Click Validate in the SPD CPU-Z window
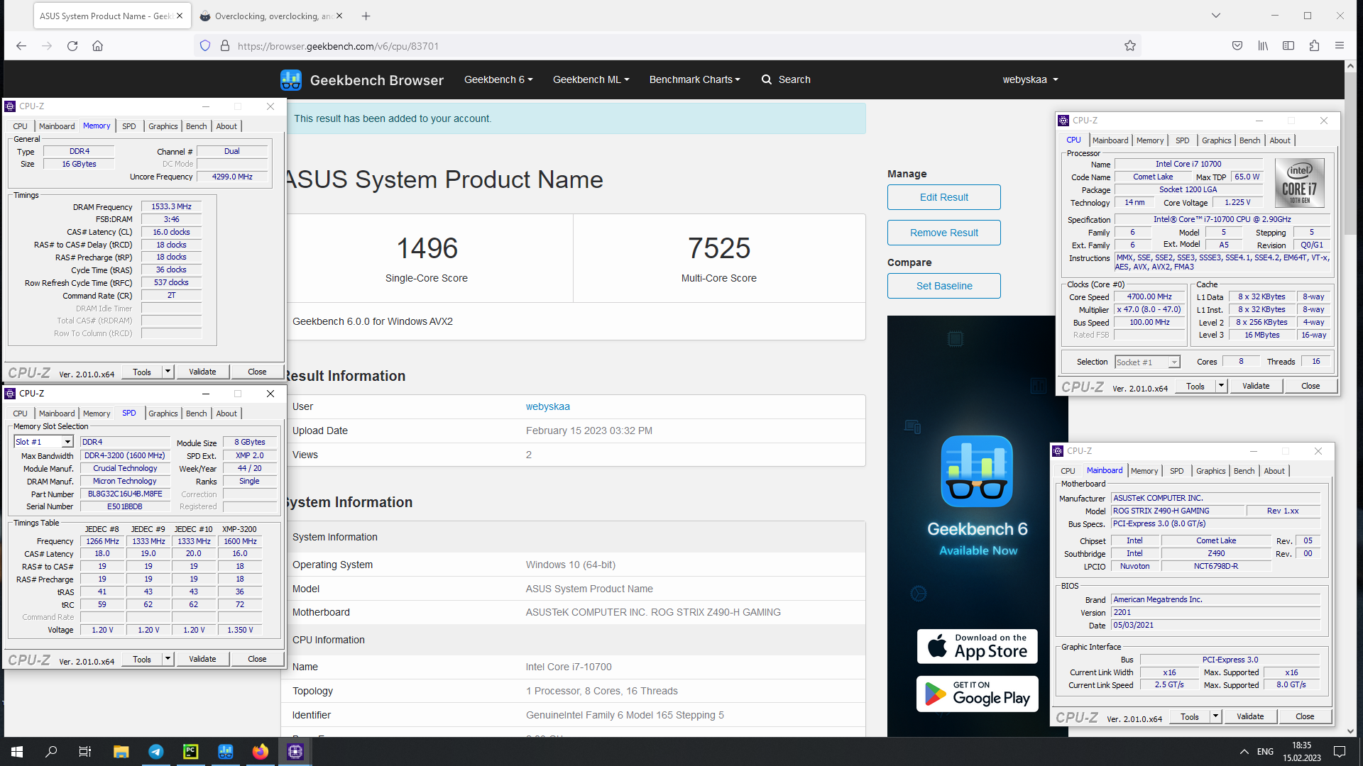The height and width of the screenshot is (766, 1363). pos(202,659)
